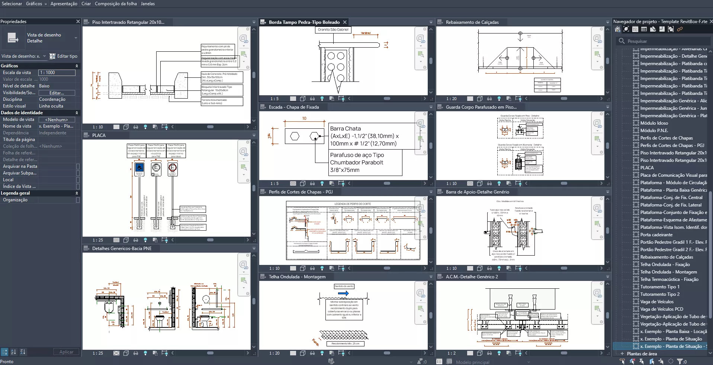Click horizontal scrollbar thumb in Escada - Chapa de Fixada view
713x365 pixels.
[x=387, y=183]
